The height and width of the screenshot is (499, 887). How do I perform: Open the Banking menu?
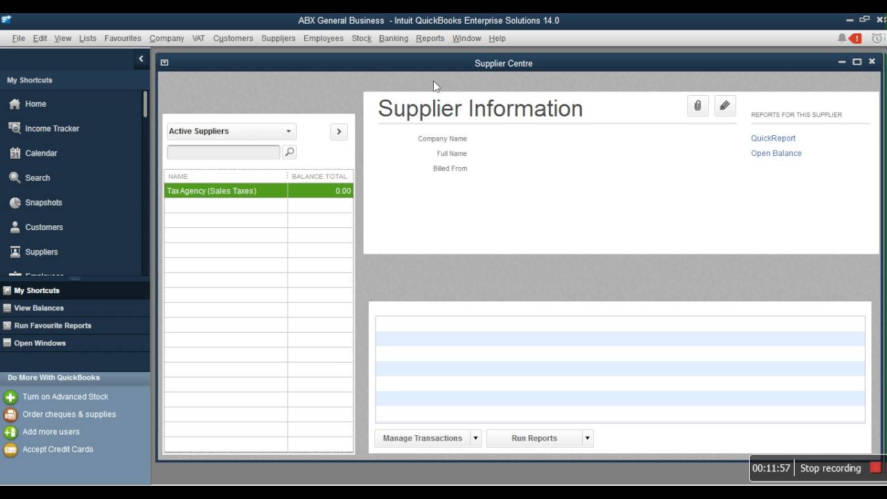[394, 38]
